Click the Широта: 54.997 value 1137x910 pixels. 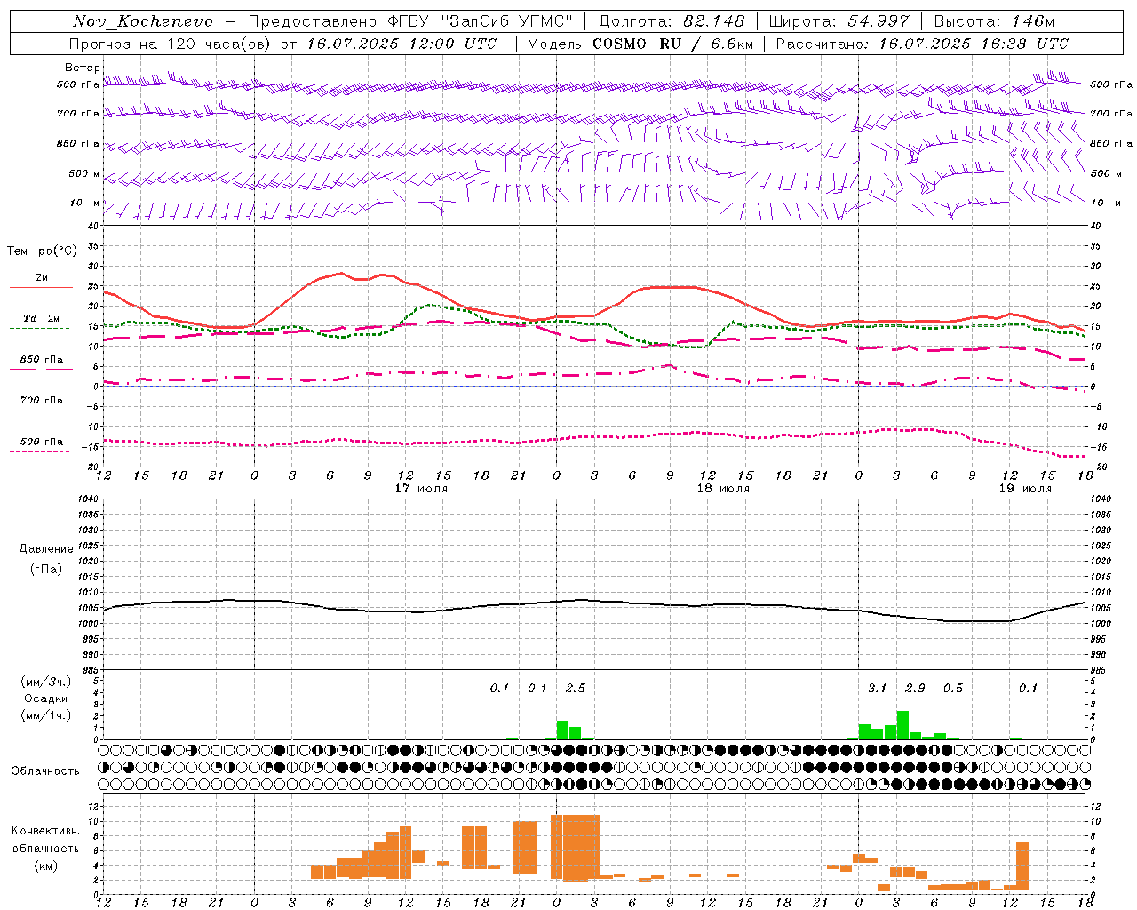pos(839,21)
